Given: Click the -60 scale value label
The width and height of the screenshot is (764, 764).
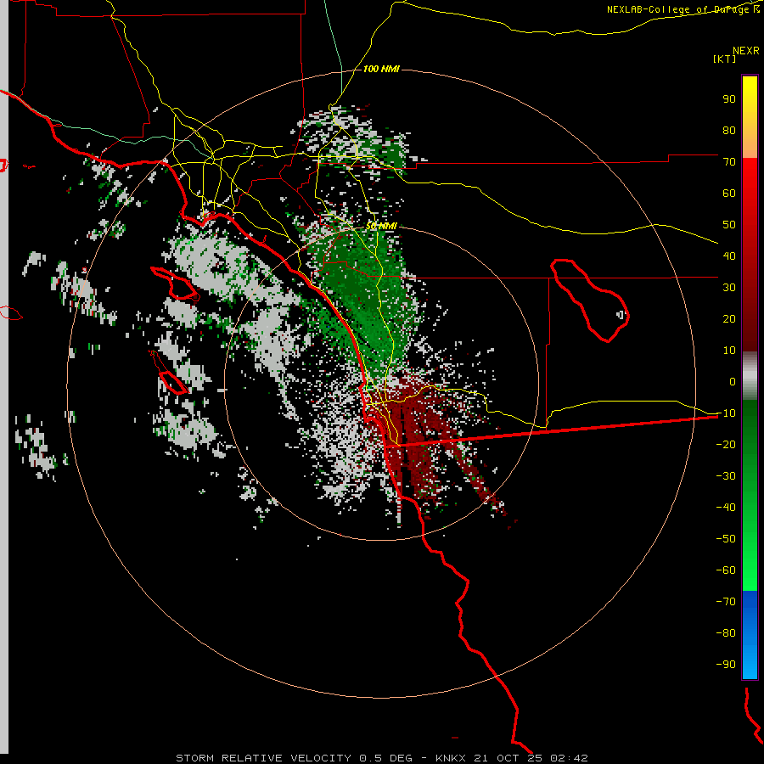Looking at the screenshot, I should tap(726, 570).
